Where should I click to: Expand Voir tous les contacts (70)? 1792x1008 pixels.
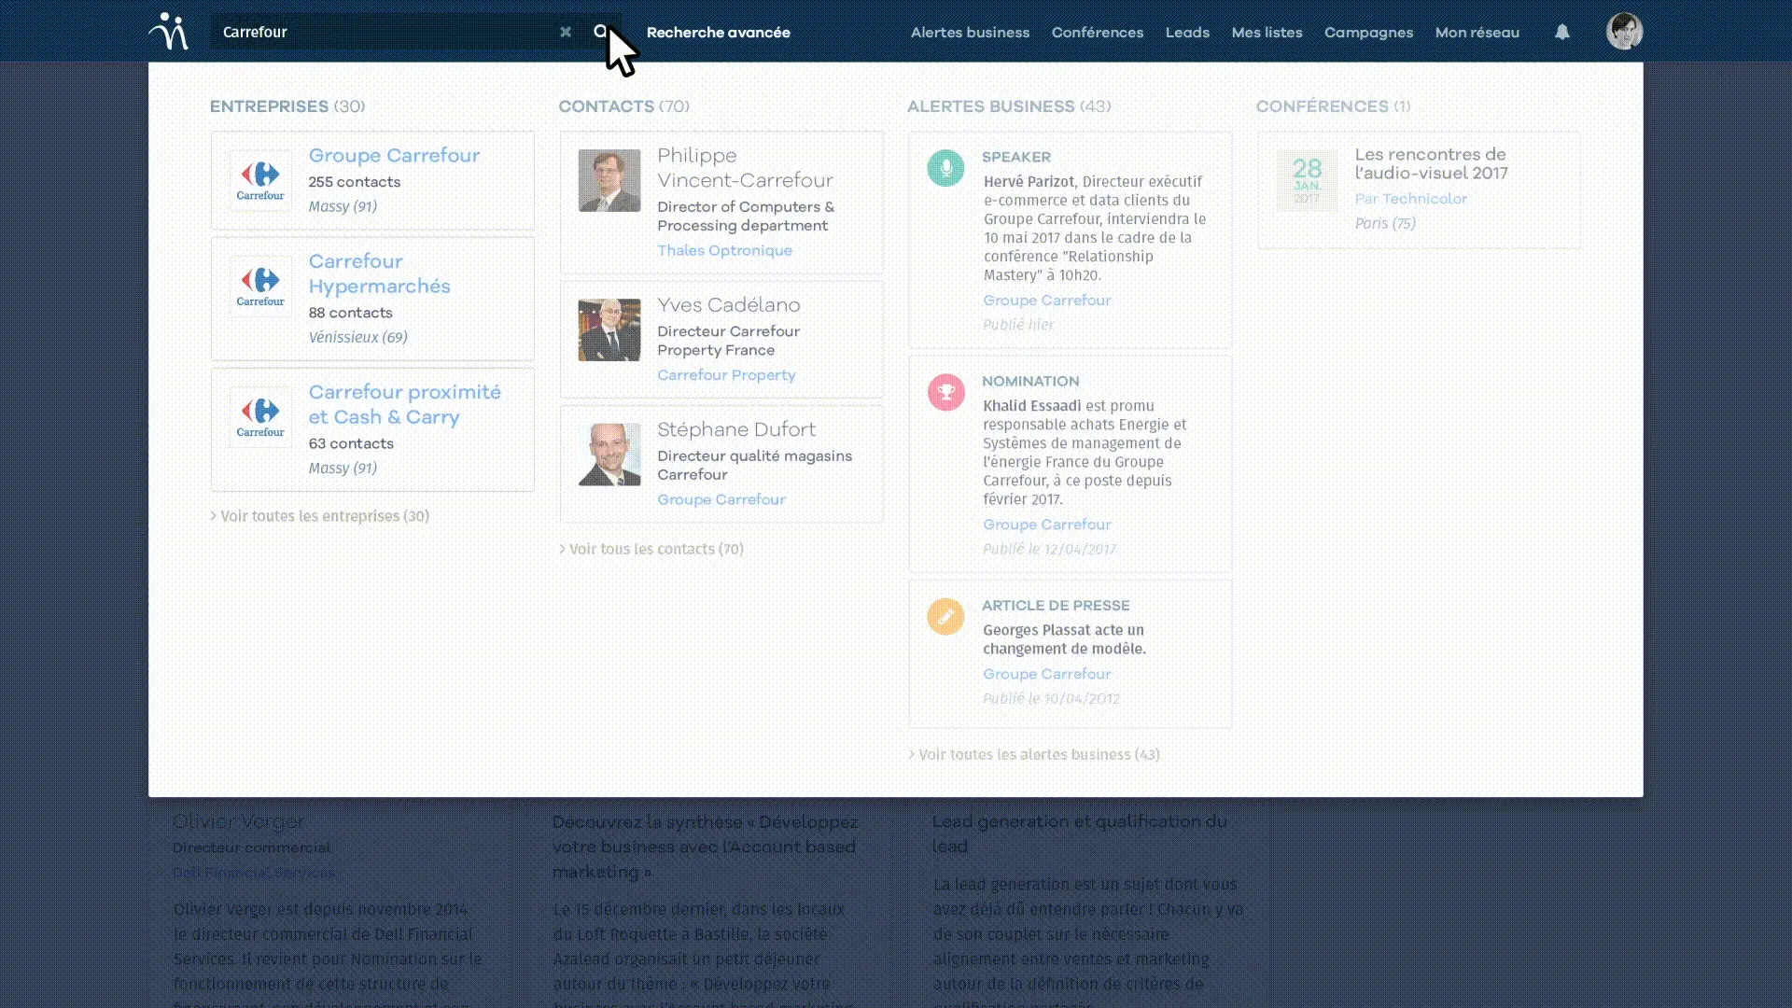651,549
